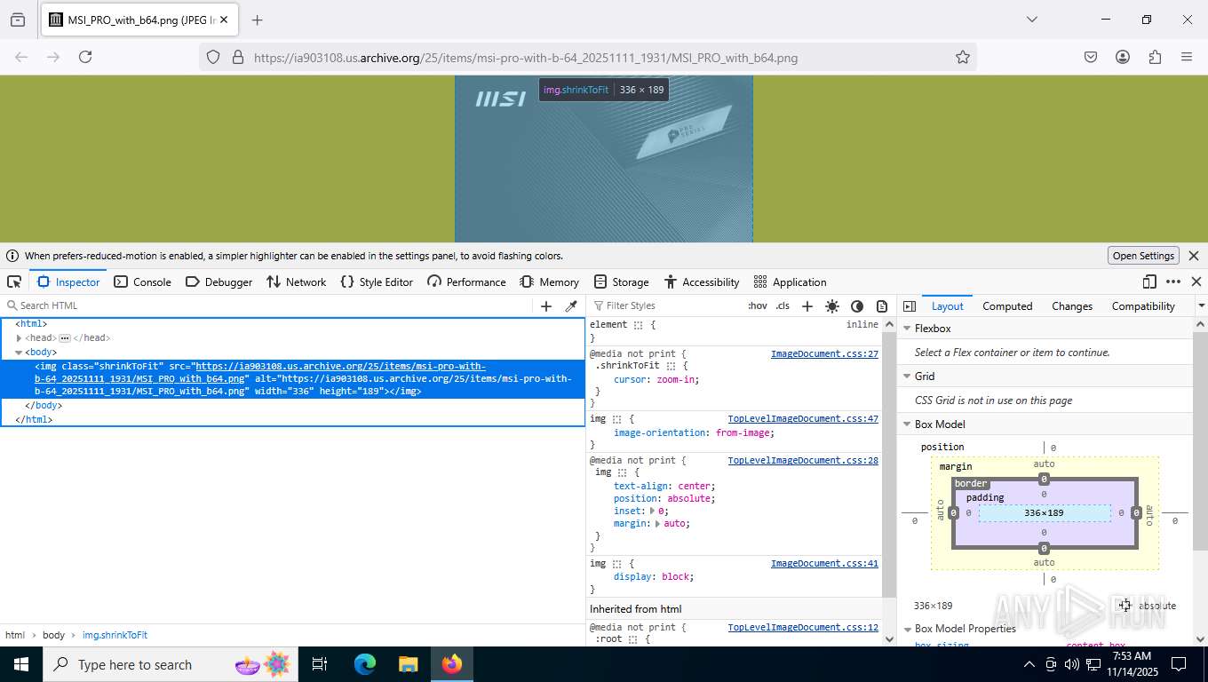The height and width of the screenshot is (682, 1208).
Task: Toggle the .cls classes panel
Action: (783, 305)
